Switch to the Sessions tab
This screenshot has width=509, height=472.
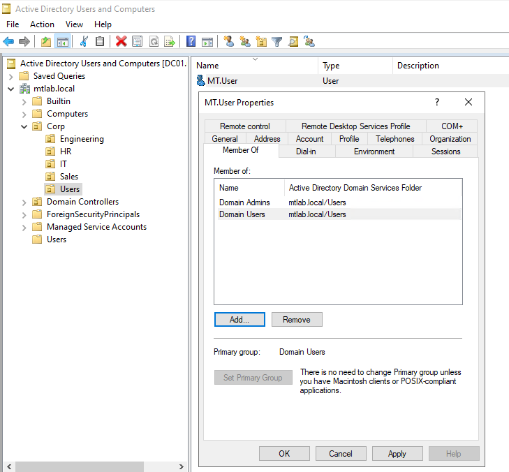[445, 152]
